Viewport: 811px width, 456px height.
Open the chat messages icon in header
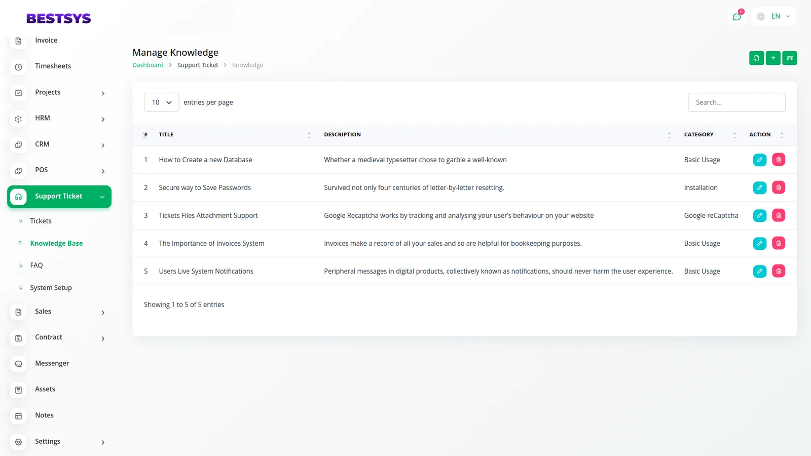click(x=736, y=17)
